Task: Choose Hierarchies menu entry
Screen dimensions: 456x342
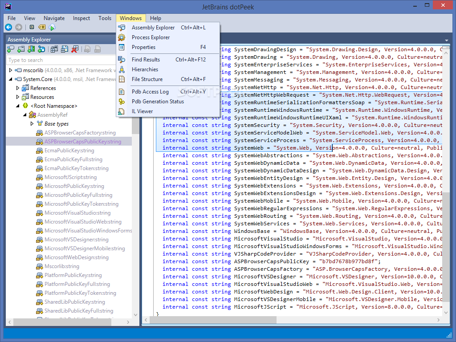Action: coord(168,69)
